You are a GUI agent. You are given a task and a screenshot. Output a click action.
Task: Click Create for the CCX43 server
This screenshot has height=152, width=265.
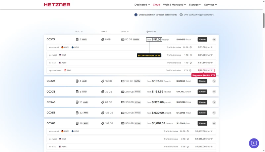pyautogui.click(x=202, y=102)
